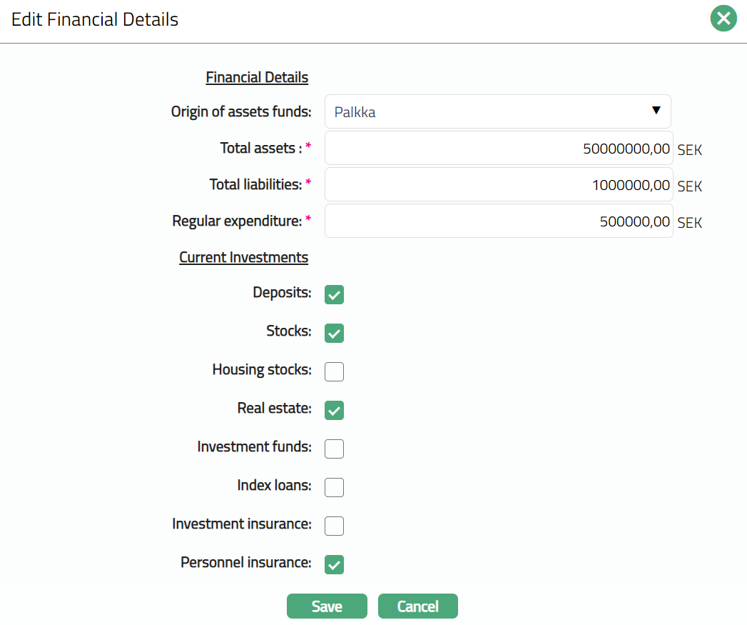747x625 pixels.
Task: Click the Personnel insurance label
Action: [245, 562]
